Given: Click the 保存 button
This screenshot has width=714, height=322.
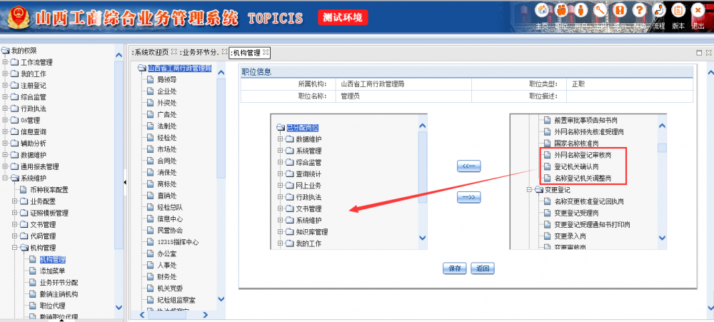Looking at the screenshot, I should coord(454,269).
